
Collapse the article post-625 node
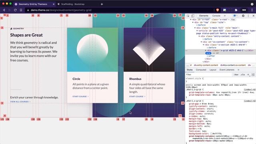point(197,30)
